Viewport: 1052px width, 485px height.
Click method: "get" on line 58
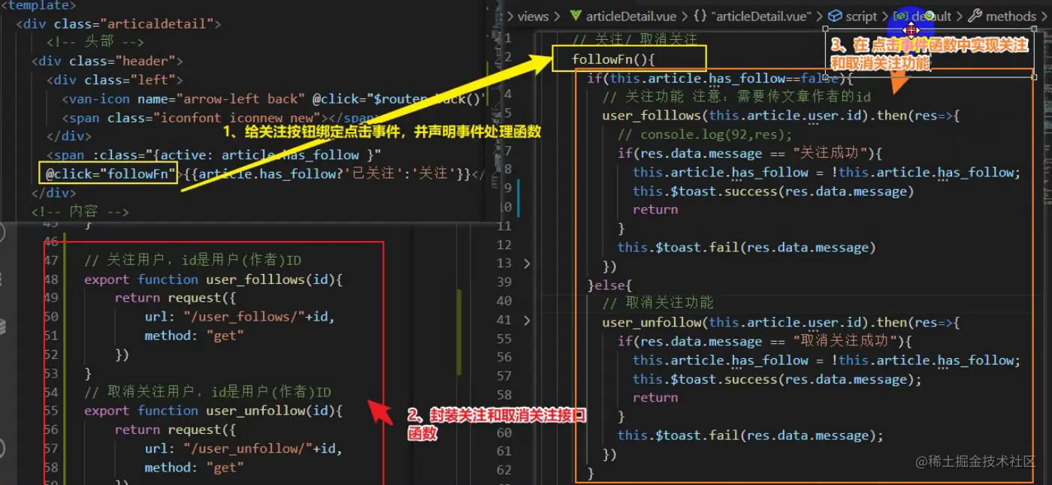[195, 467]
